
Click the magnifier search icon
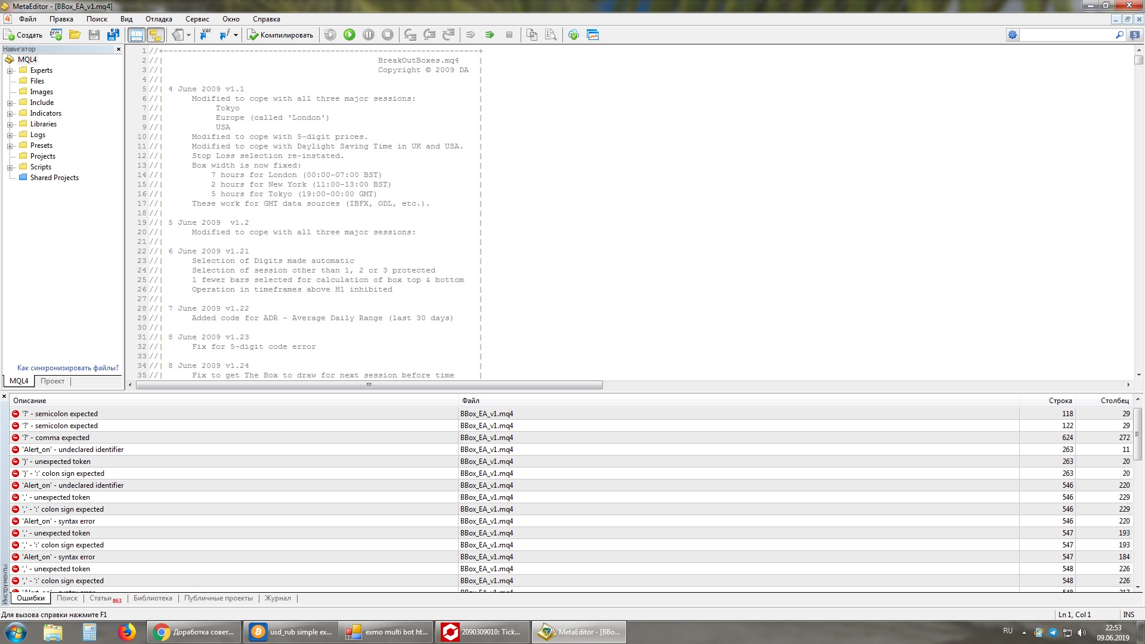pos(1119,35)
